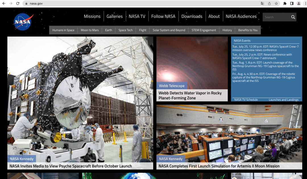The height and width of the screenshot is (179, 307).
Task: Click in the NASA Search input field
Action: click(276, 17)
